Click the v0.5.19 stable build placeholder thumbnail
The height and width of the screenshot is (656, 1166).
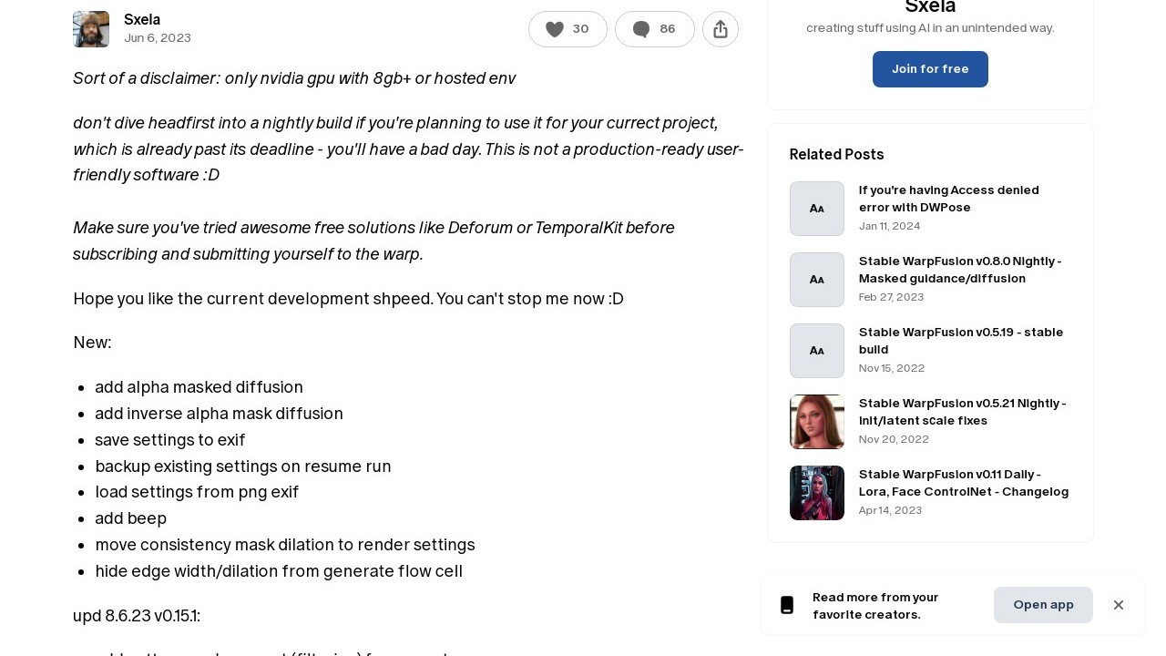coord(817,351)
